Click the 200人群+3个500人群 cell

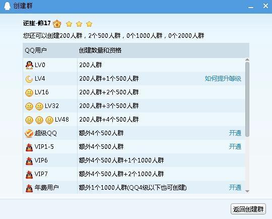click(x=109, y=106)
